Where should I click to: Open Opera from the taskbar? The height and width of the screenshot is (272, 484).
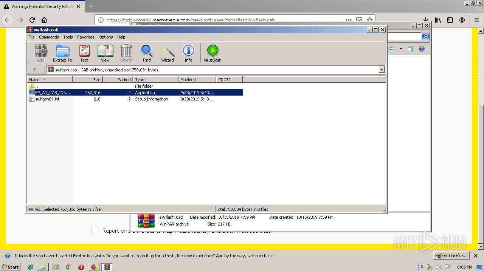(x=81, y=267)
